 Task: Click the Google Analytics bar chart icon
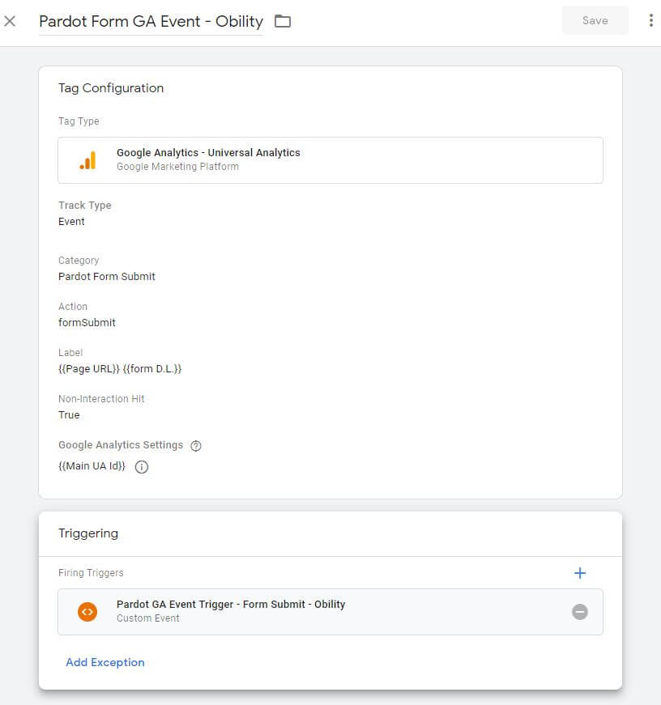(87, 160)
